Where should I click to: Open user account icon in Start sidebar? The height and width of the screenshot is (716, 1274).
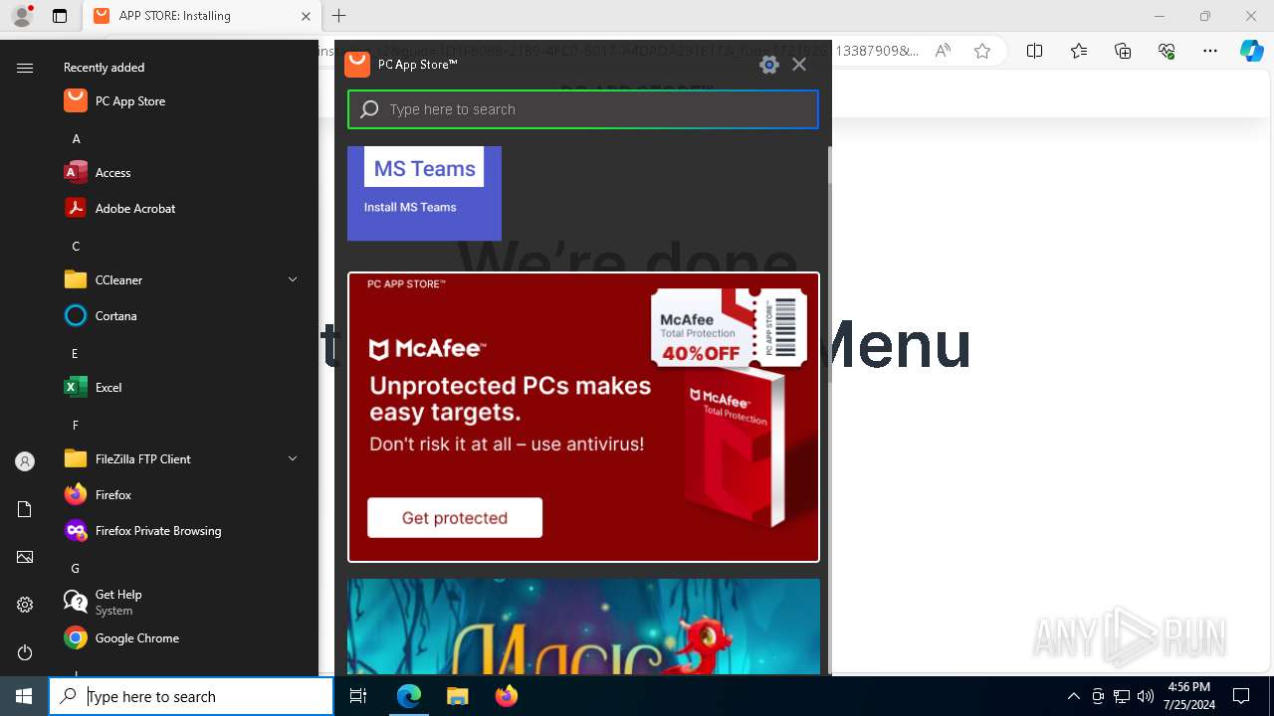coord(25,461)
